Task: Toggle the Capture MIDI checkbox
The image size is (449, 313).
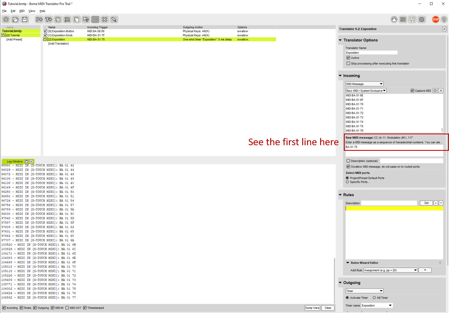Action: [x=412, y=91]
